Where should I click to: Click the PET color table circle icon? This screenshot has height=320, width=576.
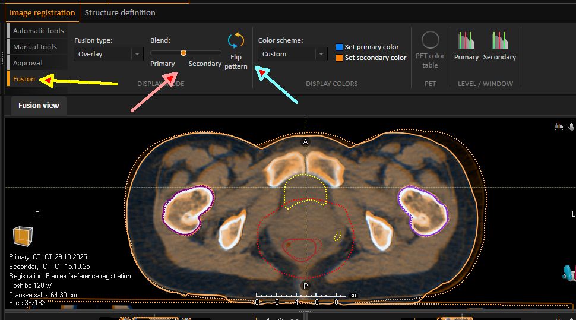coord(430,40)
